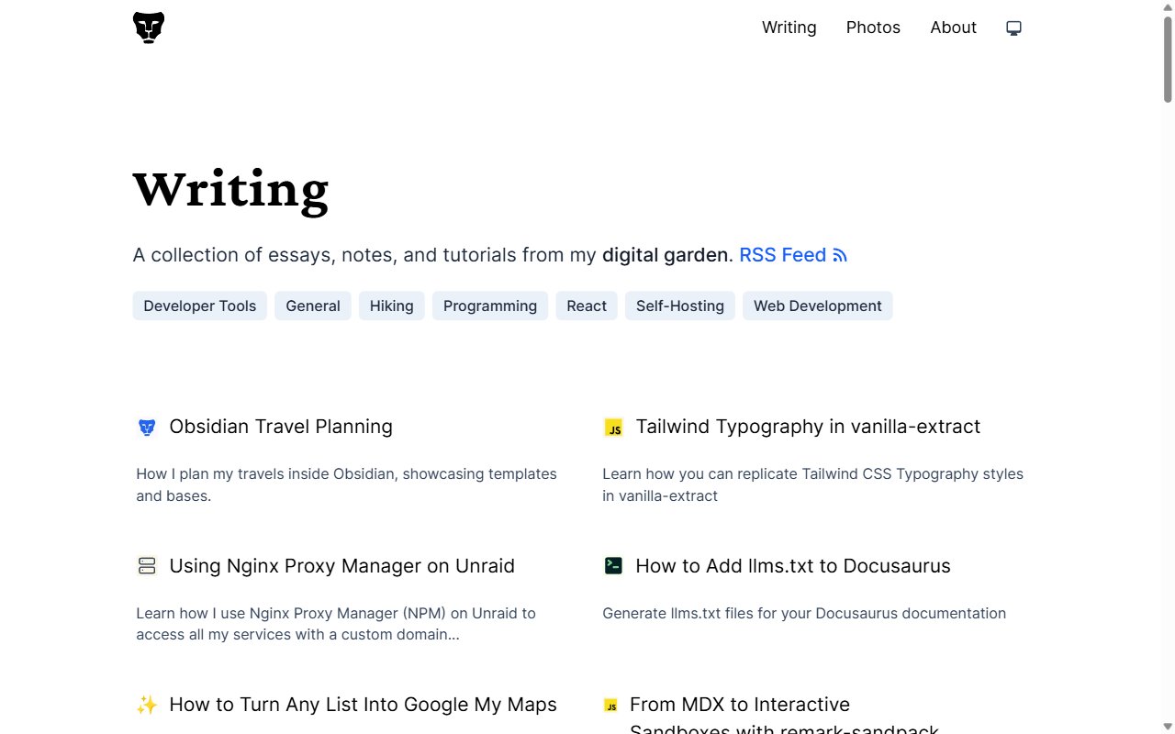Open the Writing nav menu item

[x=789, y=28]
